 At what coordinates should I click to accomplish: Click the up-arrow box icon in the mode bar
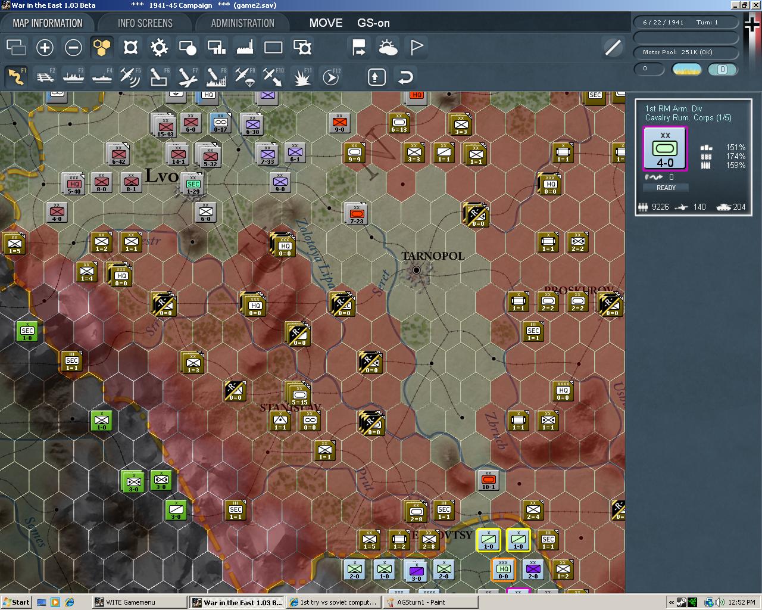click(377, 77)
